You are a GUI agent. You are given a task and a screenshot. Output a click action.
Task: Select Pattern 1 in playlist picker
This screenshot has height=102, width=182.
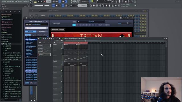click(44, 45)
